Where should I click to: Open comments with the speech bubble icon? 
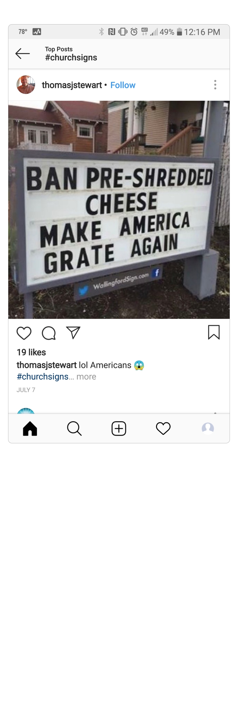pyautogui.click(x=49, y=333)
